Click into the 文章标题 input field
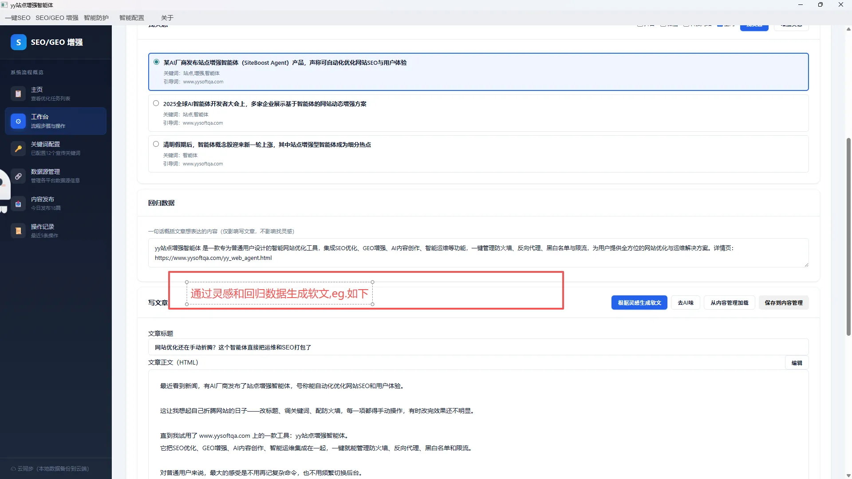The width and height of the screenshot is (852, 479). tap(478, 347)
